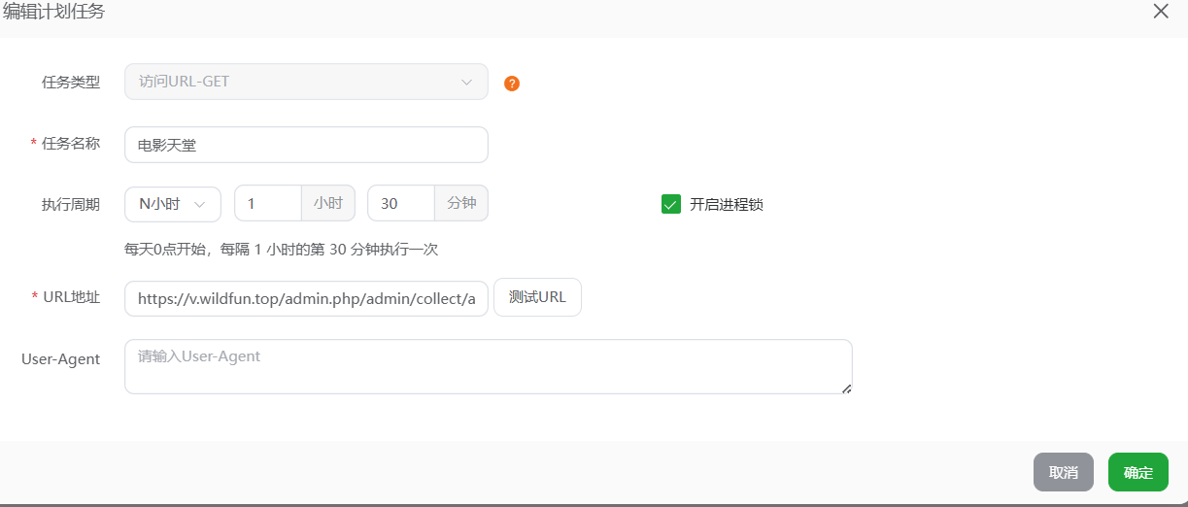Click the 开启进程锁 label text
1188x507 pixels.
click(x=727, y=205)
